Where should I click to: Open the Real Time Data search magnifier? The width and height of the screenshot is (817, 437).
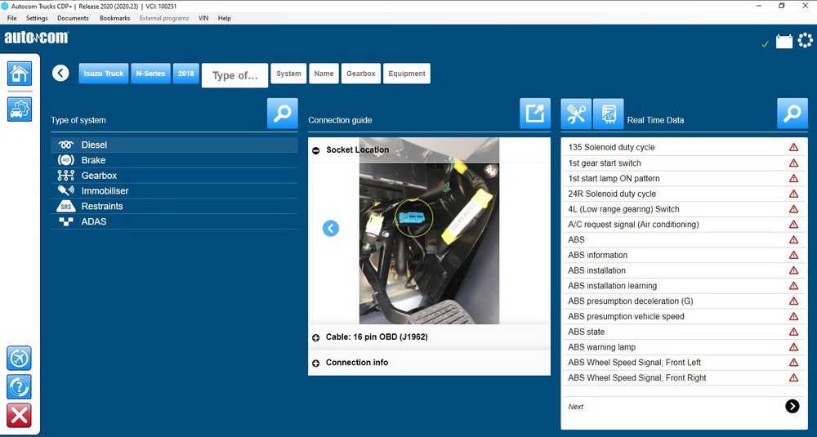point(792,114)
